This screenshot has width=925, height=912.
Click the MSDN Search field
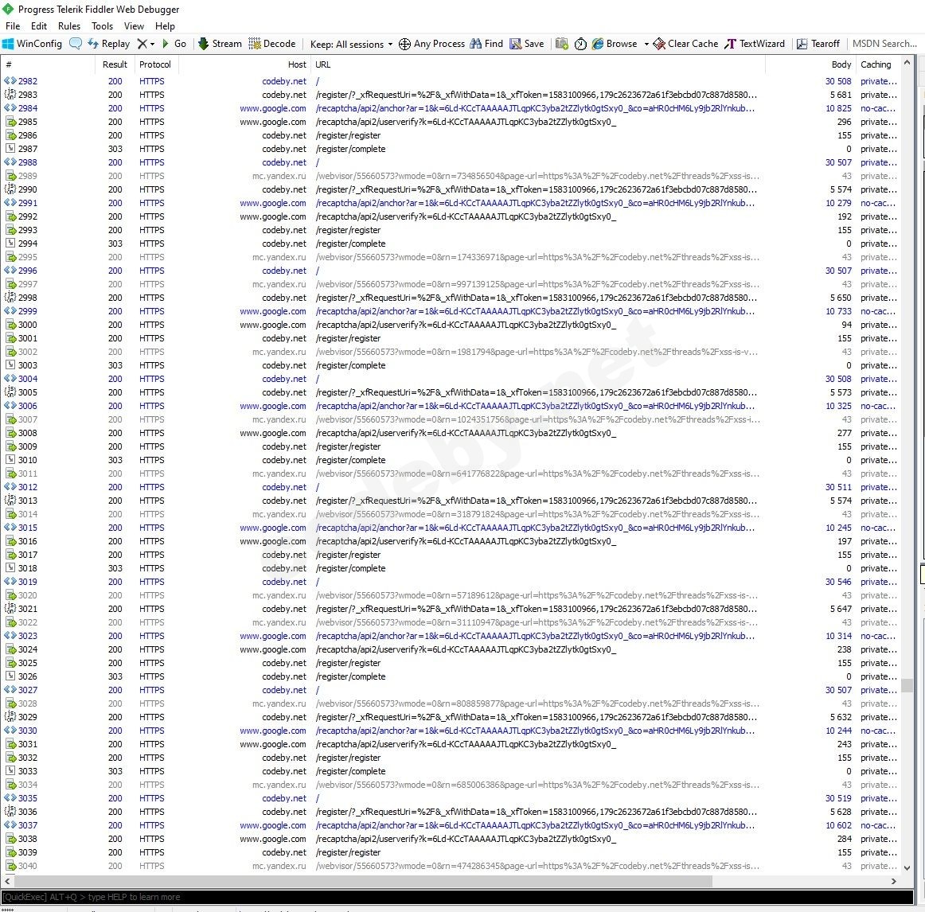point(884,44)
